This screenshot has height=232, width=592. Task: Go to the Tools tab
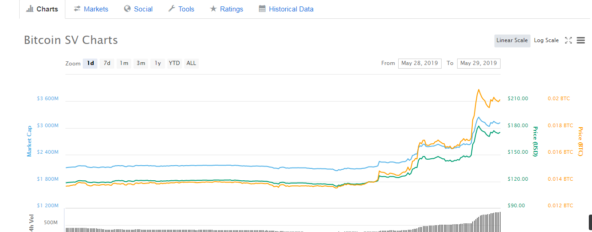pyautogui.click(x=181, y=9)
